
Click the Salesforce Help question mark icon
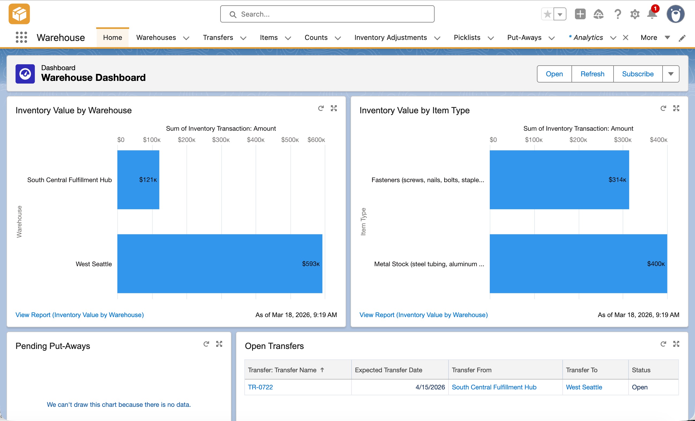click(617, 14)
